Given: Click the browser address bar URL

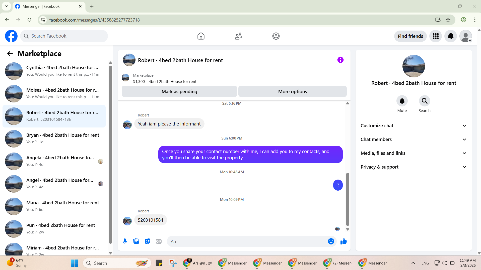Looking at the screenshot, I should pos(94,20).
